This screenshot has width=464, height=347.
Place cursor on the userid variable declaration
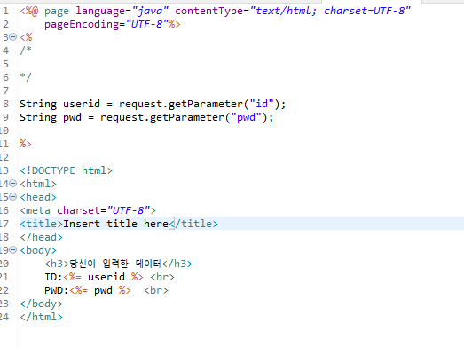pyautogui.click(x=82, y=104)
